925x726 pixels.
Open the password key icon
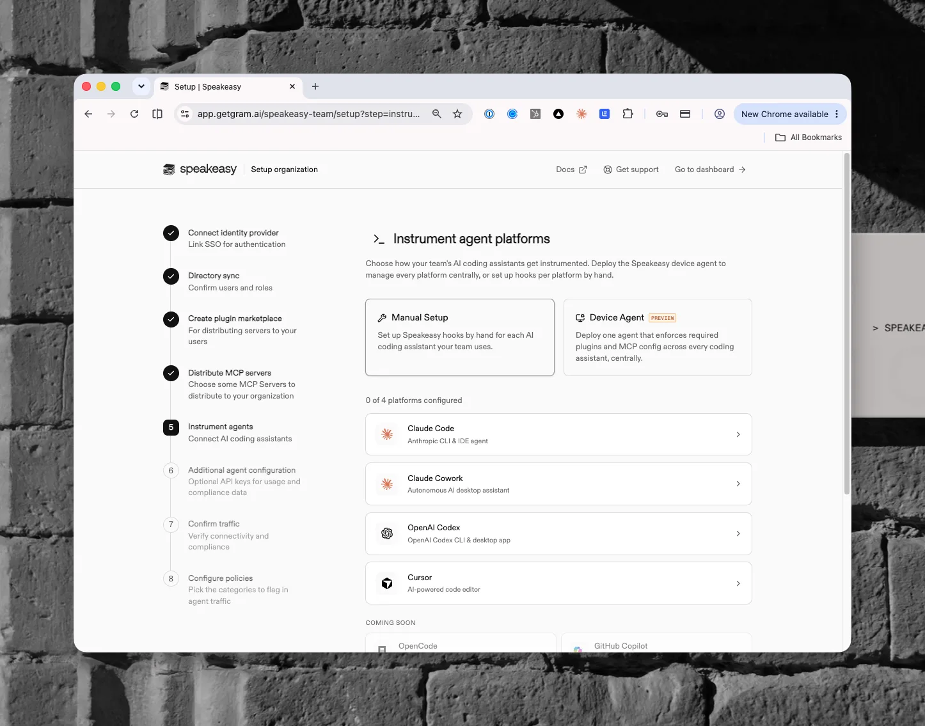click(662, 114)
